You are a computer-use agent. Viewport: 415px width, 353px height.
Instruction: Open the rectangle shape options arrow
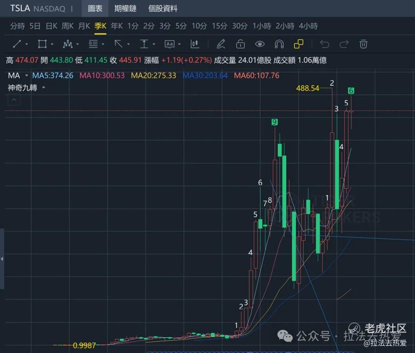[52, 44]
